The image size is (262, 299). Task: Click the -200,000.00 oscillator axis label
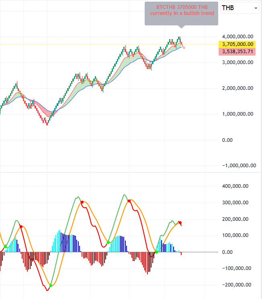pyautogui.click(x=238, y=284)
